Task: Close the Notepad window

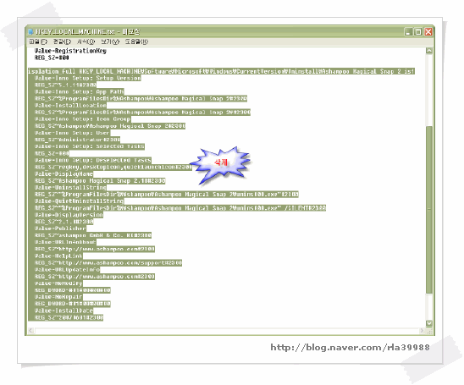Action: point(428,32)
